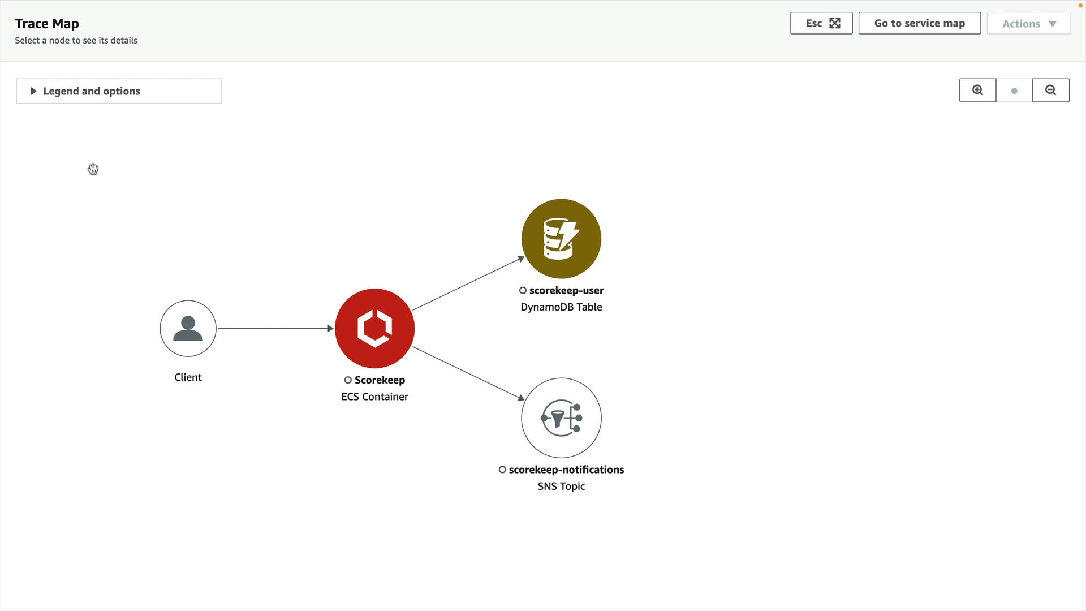Image resolution: width=1086 pixels, height=611 pixels.
Task: Click the scorekeep-user label text
Action: [566, 290]
